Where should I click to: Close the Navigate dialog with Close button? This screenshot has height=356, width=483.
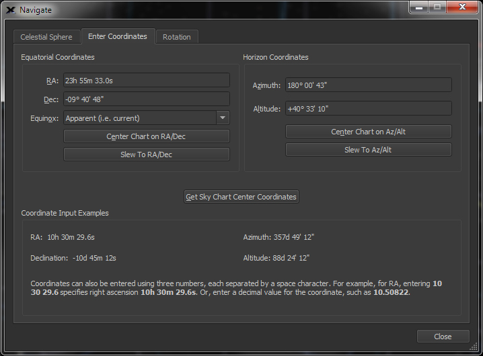click(443, 337)
